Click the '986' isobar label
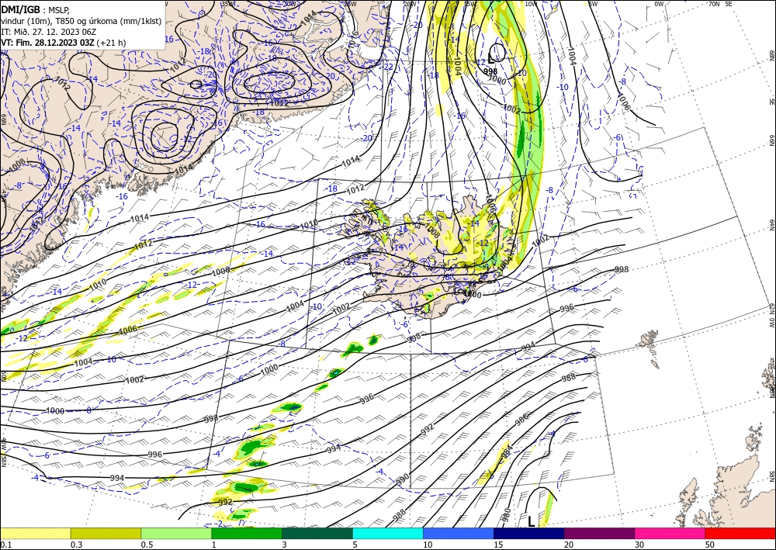Screen dimensions: 776x550 [521, 420]
